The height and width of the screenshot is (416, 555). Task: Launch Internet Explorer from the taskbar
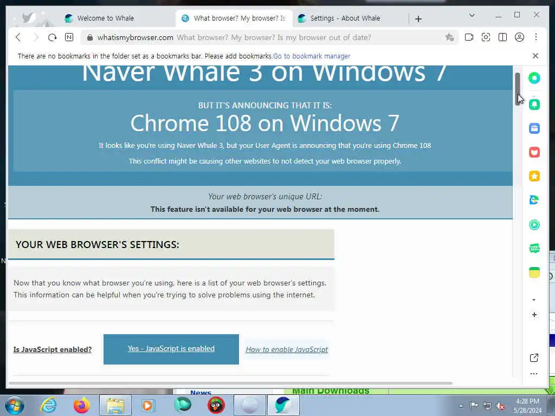48,405
